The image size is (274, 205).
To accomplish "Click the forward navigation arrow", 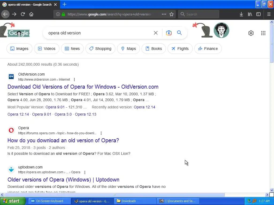I will (x=14, y=14).
